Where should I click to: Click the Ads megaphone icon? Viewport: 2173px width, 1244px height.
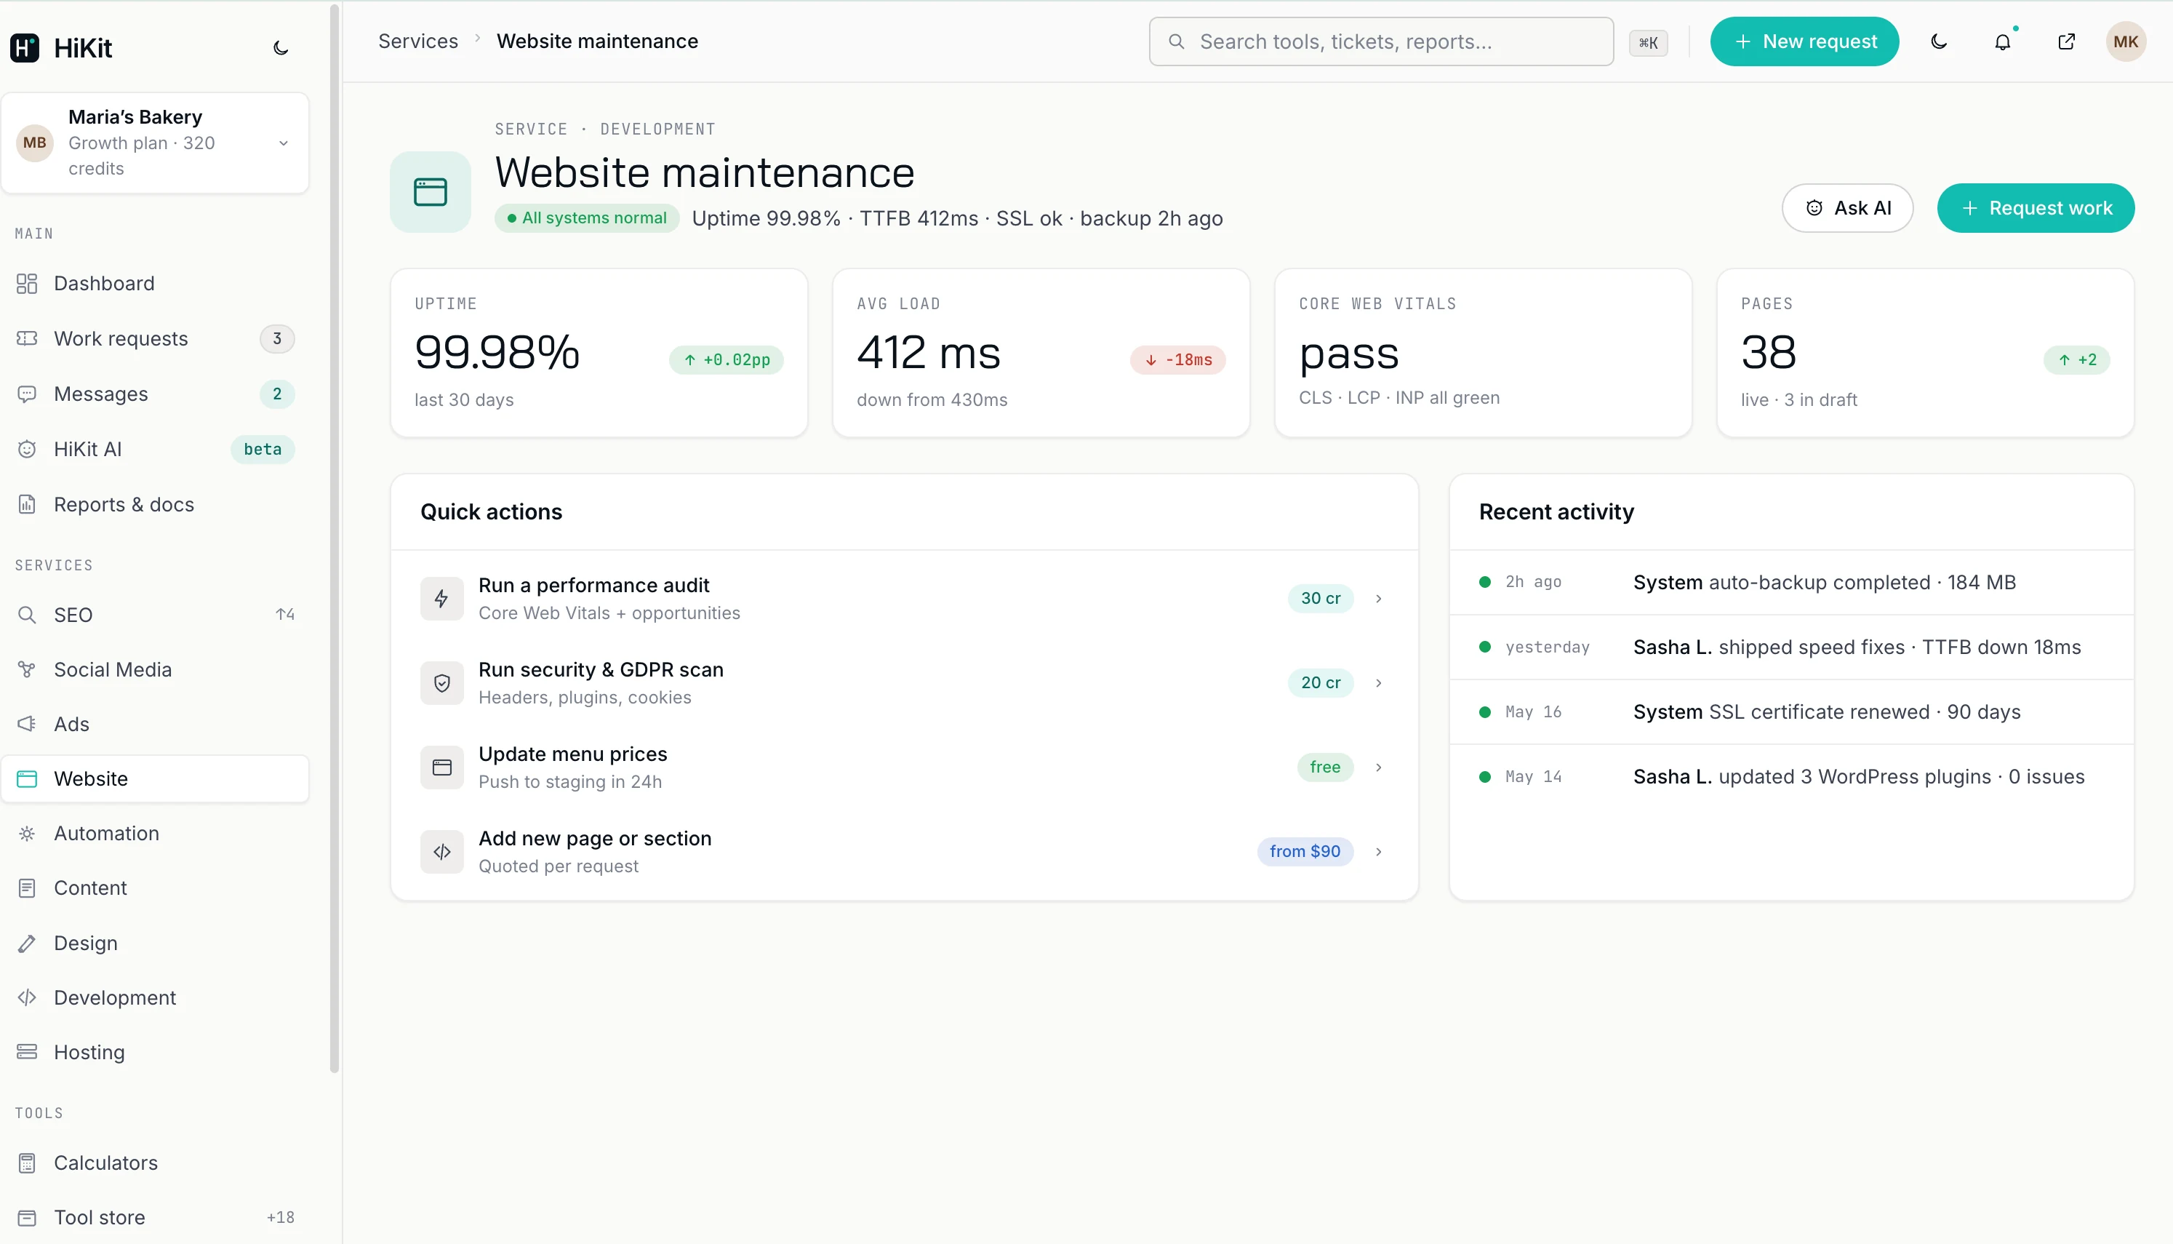tap(28, 724)
